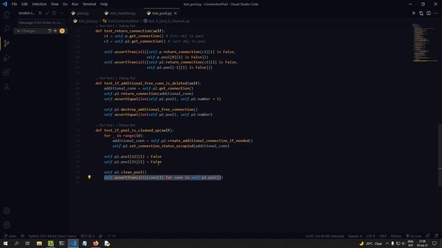This screenshot has height=248, width=442.
Task: Open the Search view in activity bar
Action: 6,29
